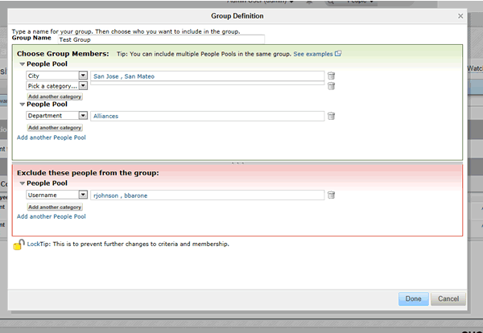This screenshot has width=483, height=333.
Task: Click the 'rjohnson' username value
Action: [x=105, y=195]
